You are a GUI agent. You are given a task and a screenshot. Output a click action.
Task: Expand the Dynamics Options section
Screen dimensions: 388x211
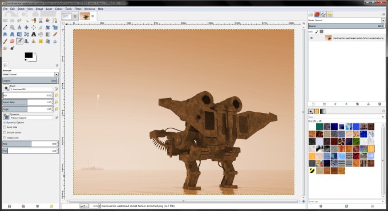tap(5, 123)
